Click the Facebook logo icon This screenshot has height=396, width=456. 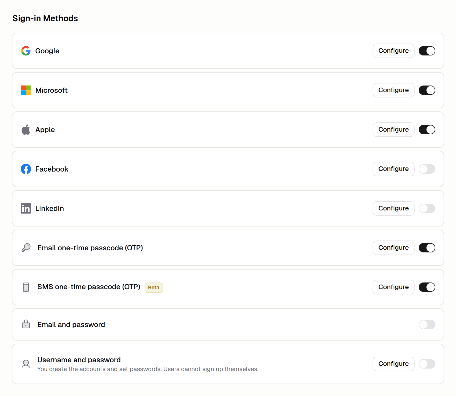point(26,169)
